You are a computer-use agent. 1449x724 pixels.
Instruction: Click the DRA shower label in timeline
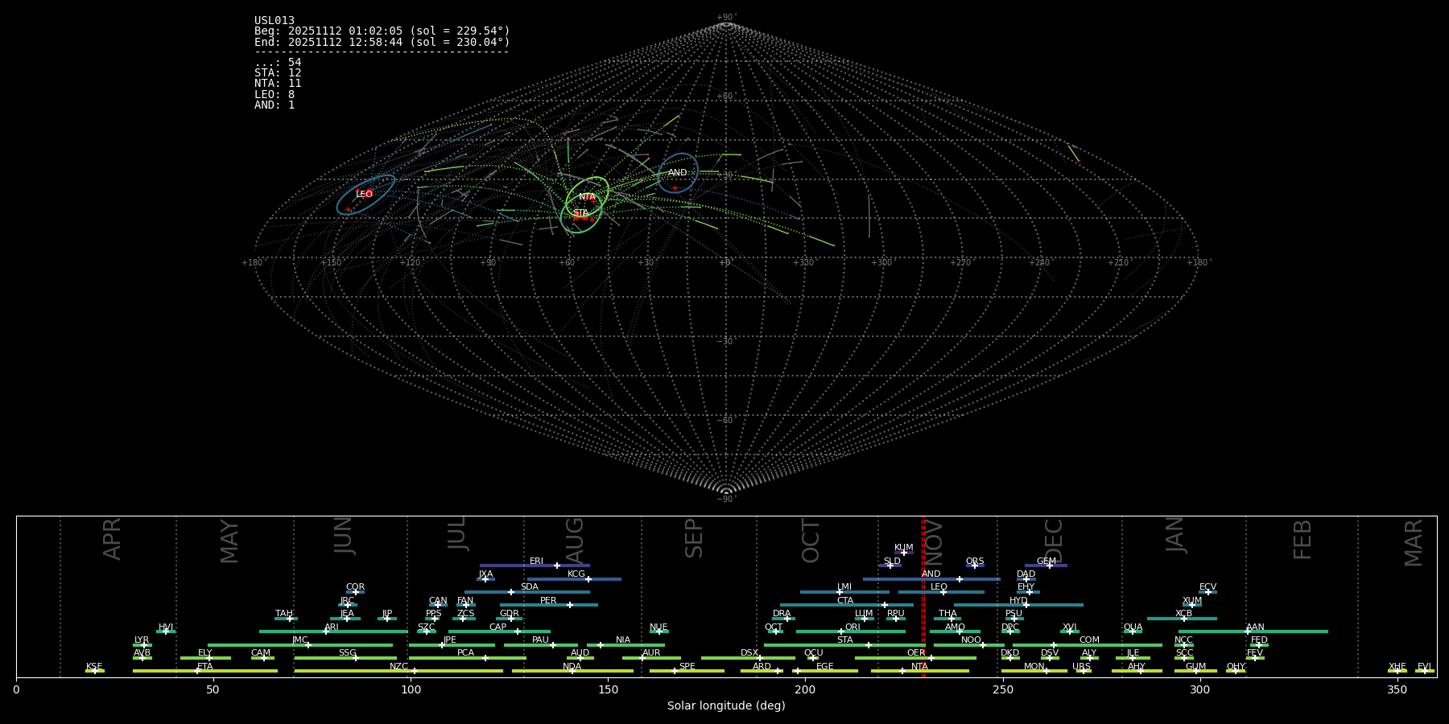pyautogui.click(x=782, y=614)
